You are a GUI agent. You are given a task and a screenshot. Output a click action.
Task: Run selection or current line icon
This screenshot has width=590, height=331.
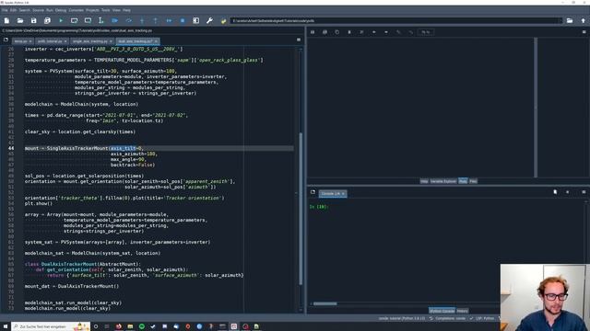pyautogui.click(x=100, y=20)
